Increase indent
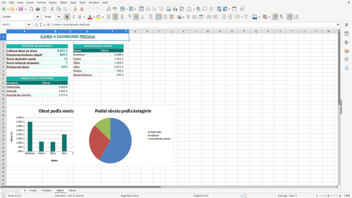This screenshot has width=352, height=198. click(x=224, y=17)
